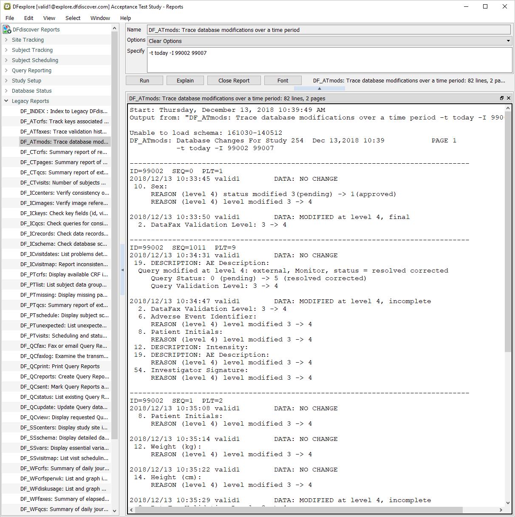Click the DFdiscover Reports chart icon

[7, 29]
